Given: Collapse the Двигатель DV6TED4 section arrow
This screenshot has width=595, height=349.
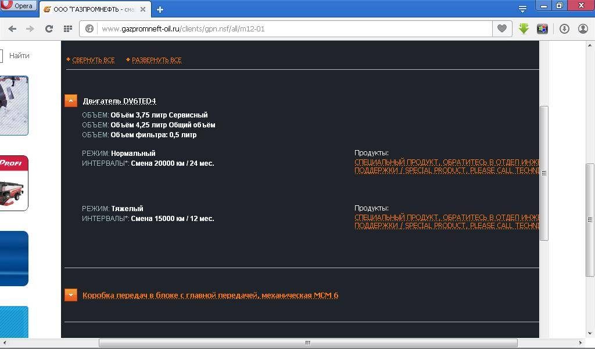Looking at the screenshot, I should click(71, 101).
